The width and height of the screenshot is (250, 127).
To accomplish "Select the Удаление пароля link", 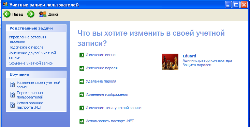I will tap(101, 81).
